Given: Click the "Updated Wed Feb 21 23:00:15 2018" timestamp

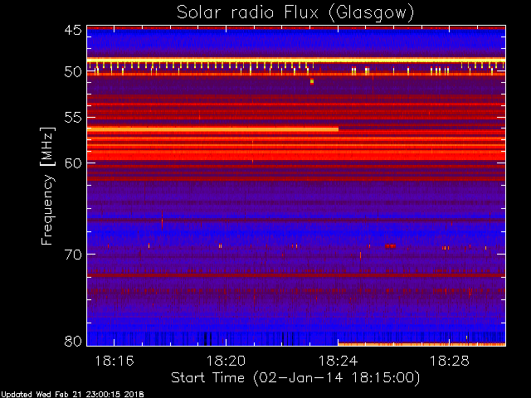Looking at the screenshot, I should coord(72,395).
